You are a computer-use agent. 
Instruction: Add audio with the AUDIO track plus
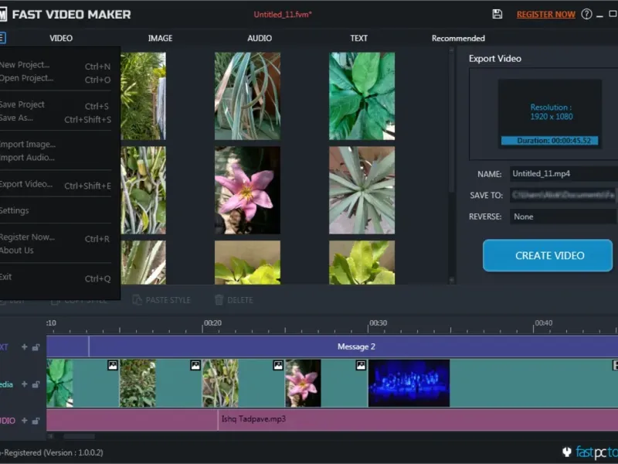pyautogui.click(x=25, y=421)
